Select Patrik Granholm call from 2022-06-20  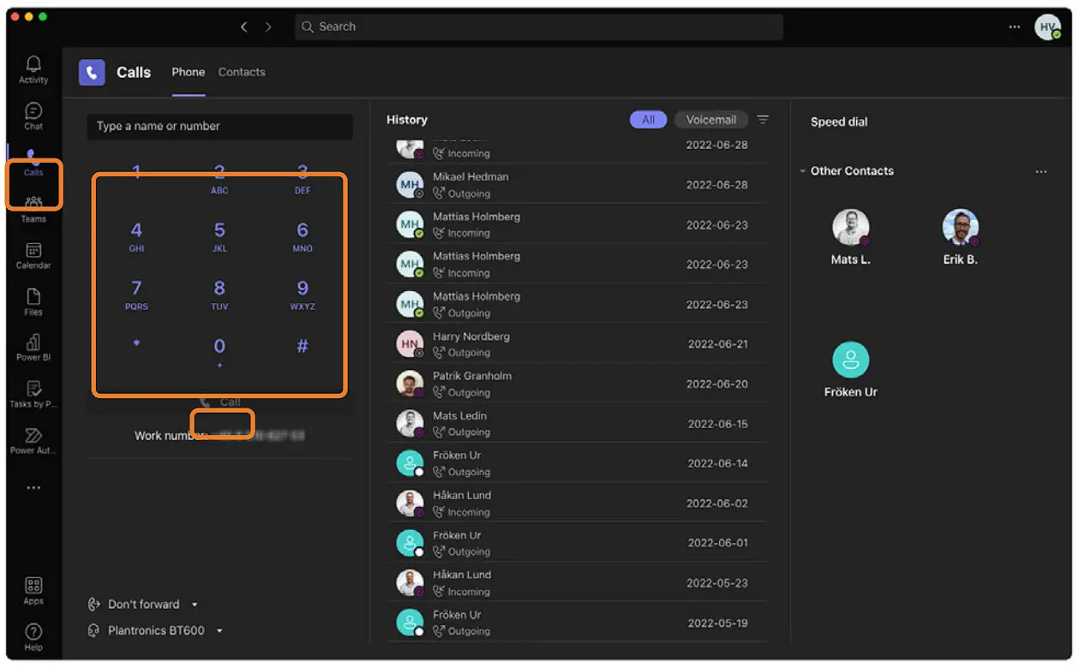pos(577,384)
